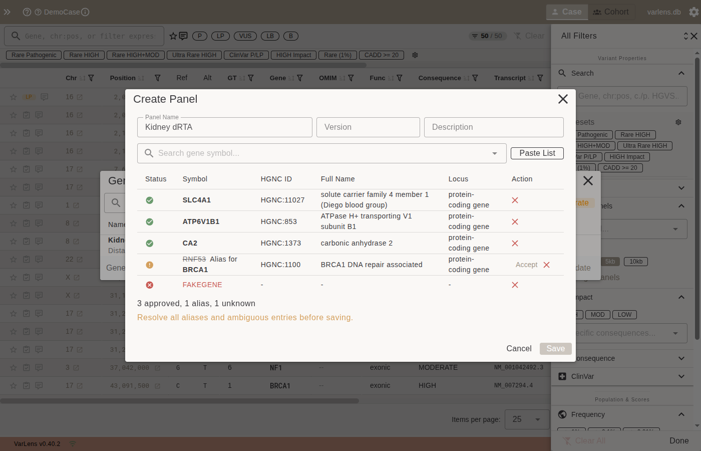Click the Panel Name field showing Kidney dRTA

(x=224, y=127)
